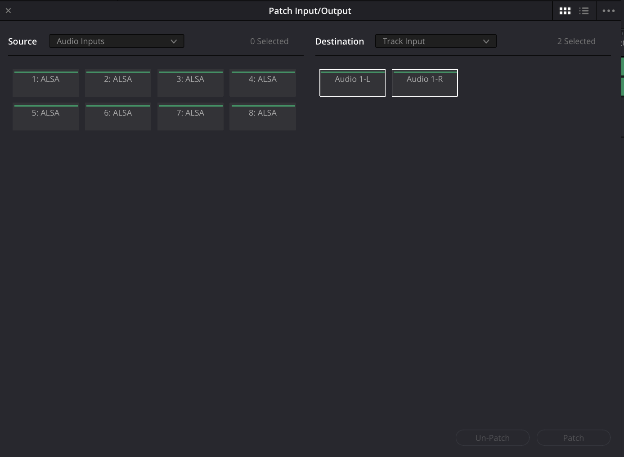This screenshot has width=624, height=457.
Task: Switch to list view layout
Action: 584,11
